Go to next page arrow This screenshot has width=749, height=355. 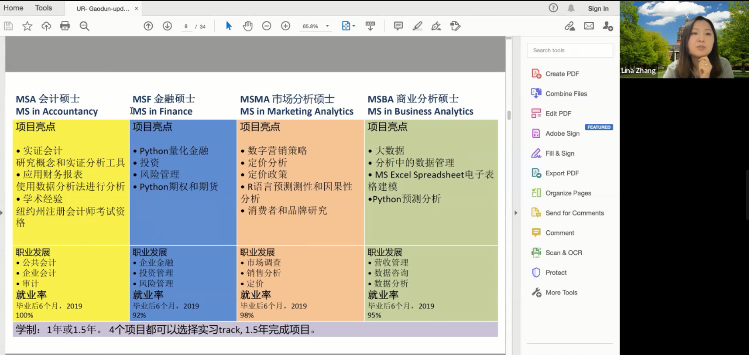167,26
